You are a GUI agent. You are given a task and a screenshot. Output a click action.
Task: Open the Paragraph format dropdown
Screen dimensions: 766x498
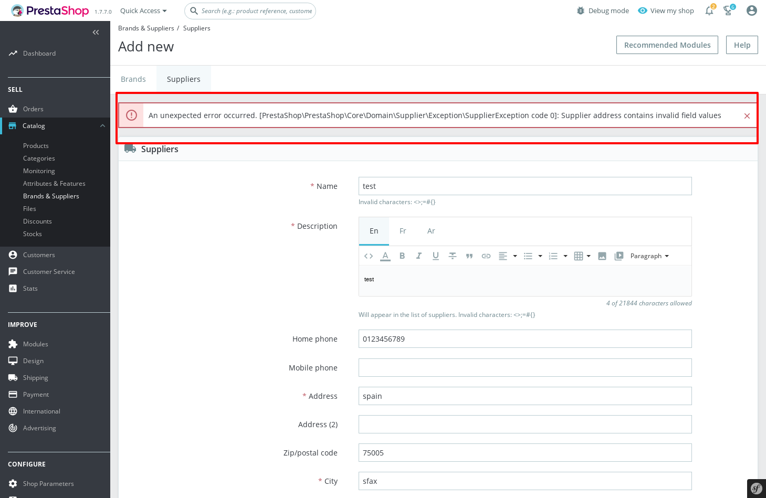pos(649,256)
